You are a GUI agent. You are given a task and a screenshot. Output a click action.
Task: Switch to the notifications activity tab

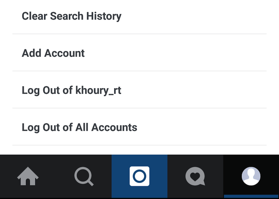point(195,177)
